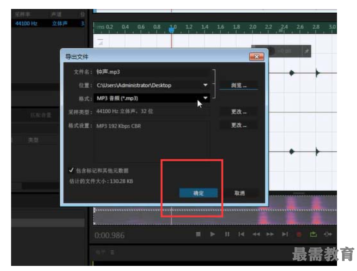Click the red Record button
The width and height of the screenshot is (357, 271).
(299, 234)
